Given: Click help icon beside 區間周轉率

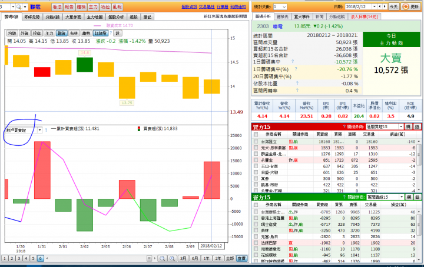Looking at the screenshot, I should tap(297, 90).
